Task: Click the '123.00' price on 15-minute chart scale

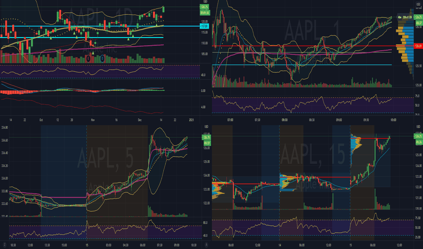Action: click(418, 177)
